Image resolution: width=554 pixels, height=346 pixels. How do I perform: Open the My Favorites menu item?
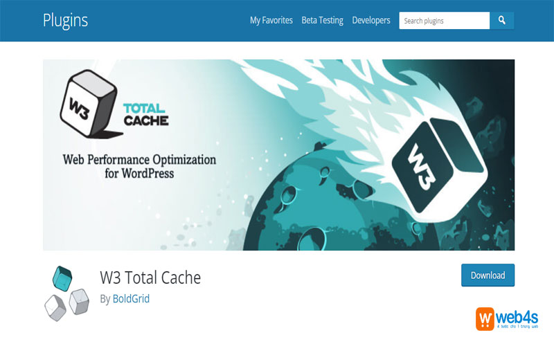coord(271,21)
